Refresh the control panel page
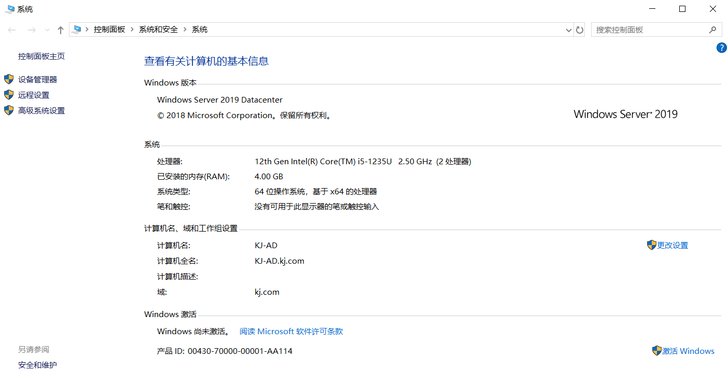Screen dimensions: 728x372 coord(580,30)
